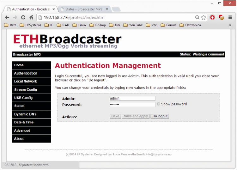Viewport: 237px width, 170px height.
Task: Reload the page with refresh icon
Action: (23, 17)
